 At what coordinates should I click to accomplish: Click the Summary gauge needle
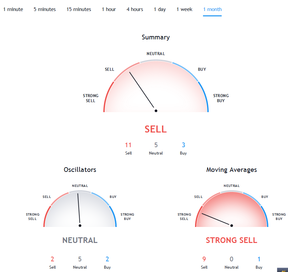[x=142, y=90]
